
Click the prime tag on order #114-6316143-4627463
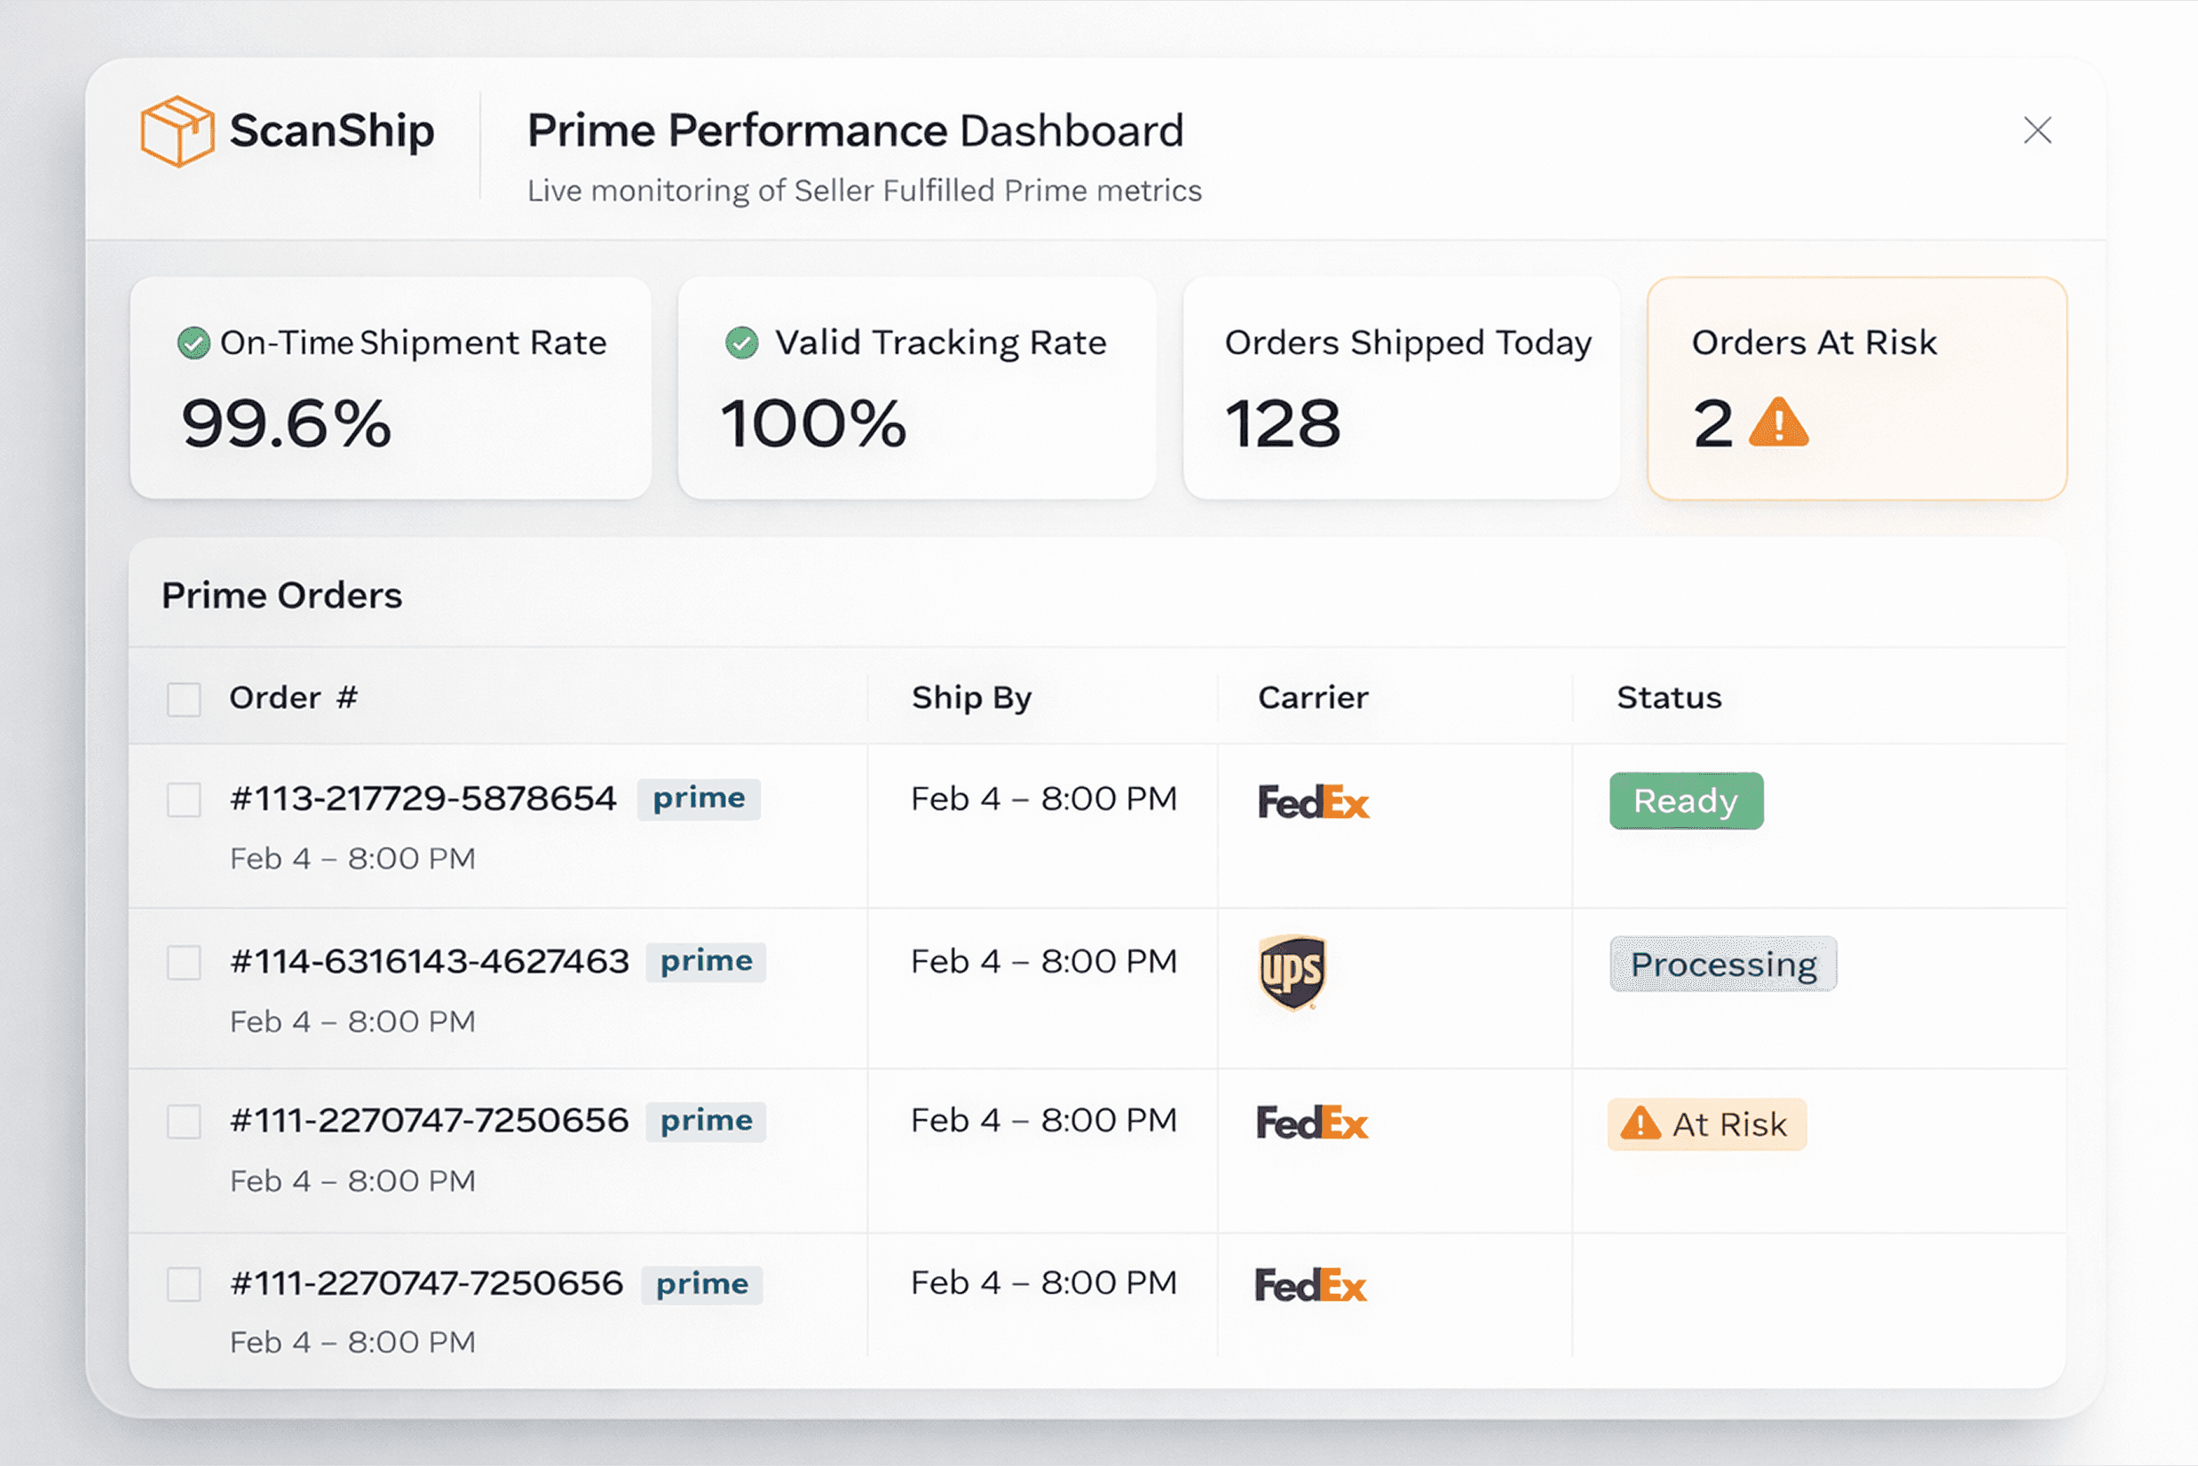click(706, 962)
